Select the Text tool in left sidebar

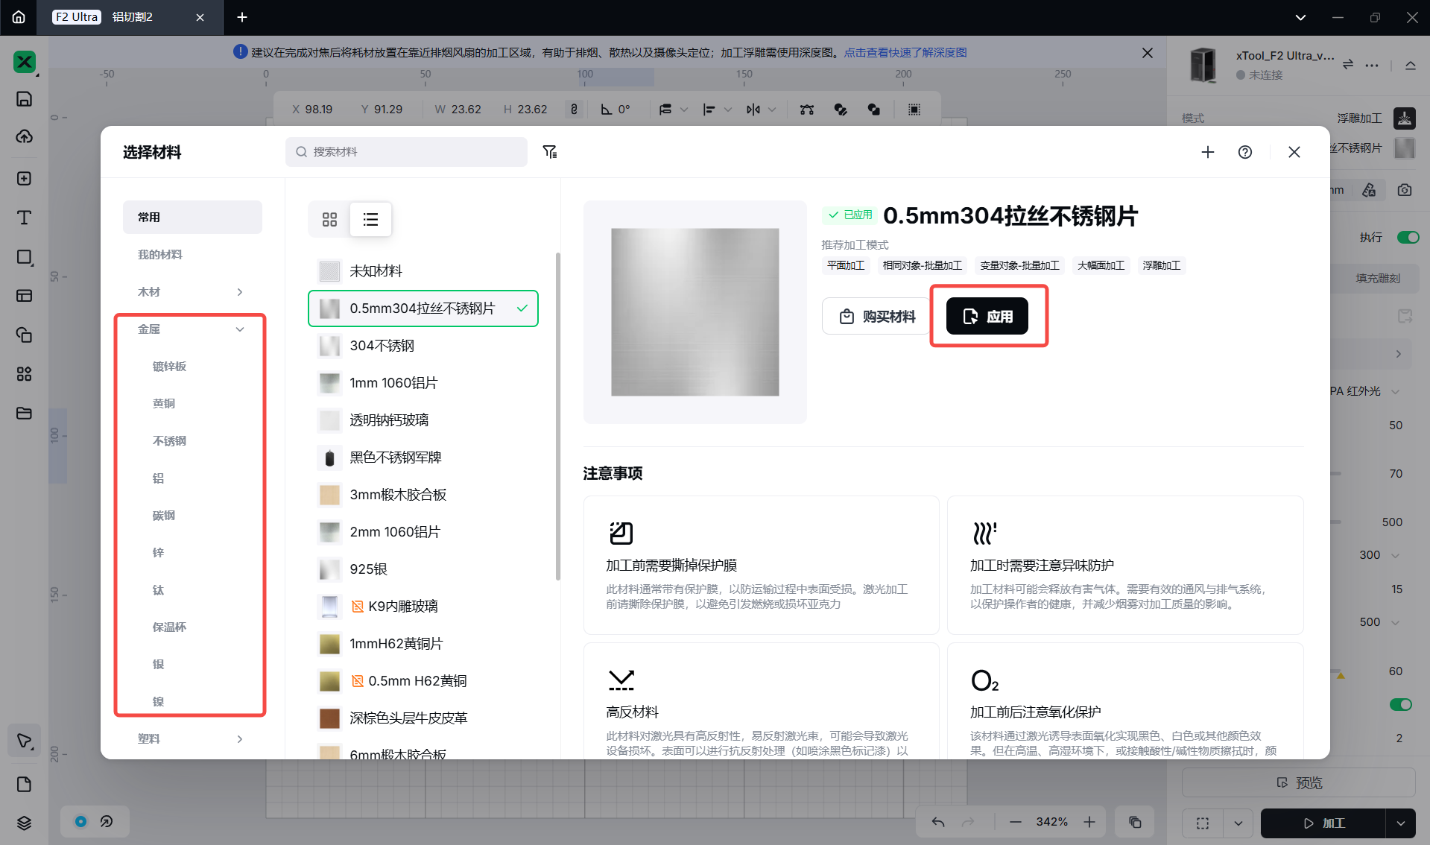(24, 218)
